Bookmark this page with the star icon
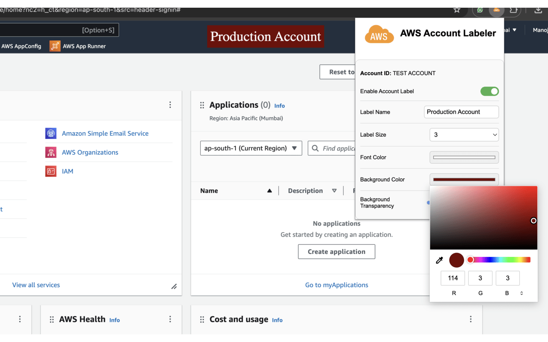This screenshot has width=548, height=342. click(457, 11)
